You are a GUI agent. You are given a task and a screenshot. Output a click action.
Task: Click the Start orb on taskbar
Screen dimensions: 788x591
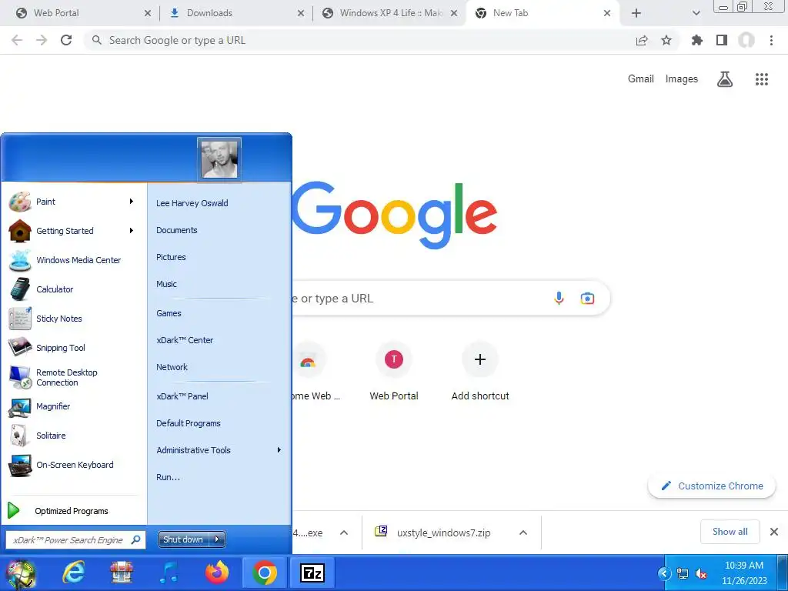20,574
